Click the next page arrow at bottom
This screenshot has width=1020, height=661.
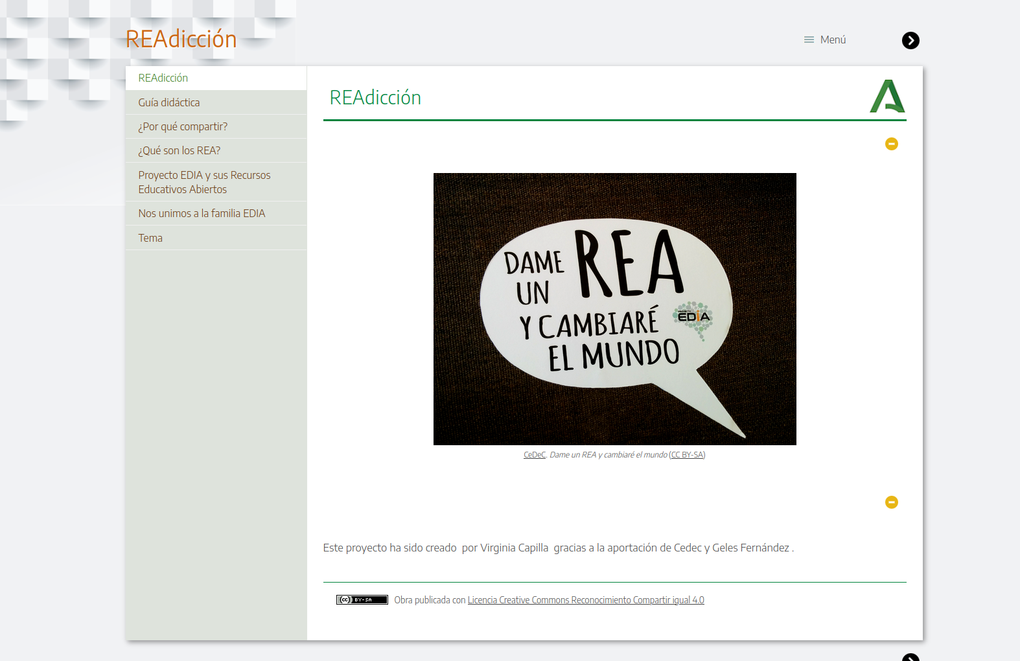tap(910, 657)
